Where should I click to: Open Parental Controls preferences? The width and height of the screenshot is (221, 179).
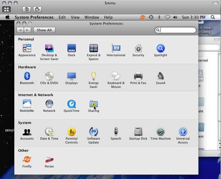(71, 135)
